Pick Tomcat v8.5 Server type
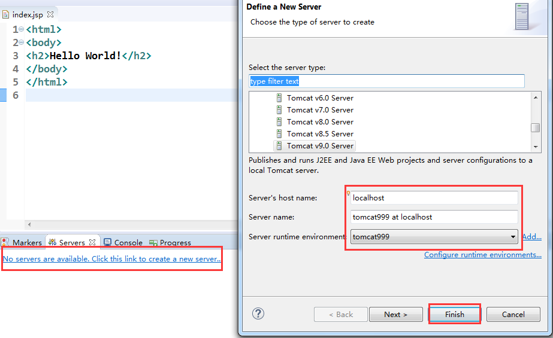Viewport: 553px width, 338px height. (x=320, y=134)
